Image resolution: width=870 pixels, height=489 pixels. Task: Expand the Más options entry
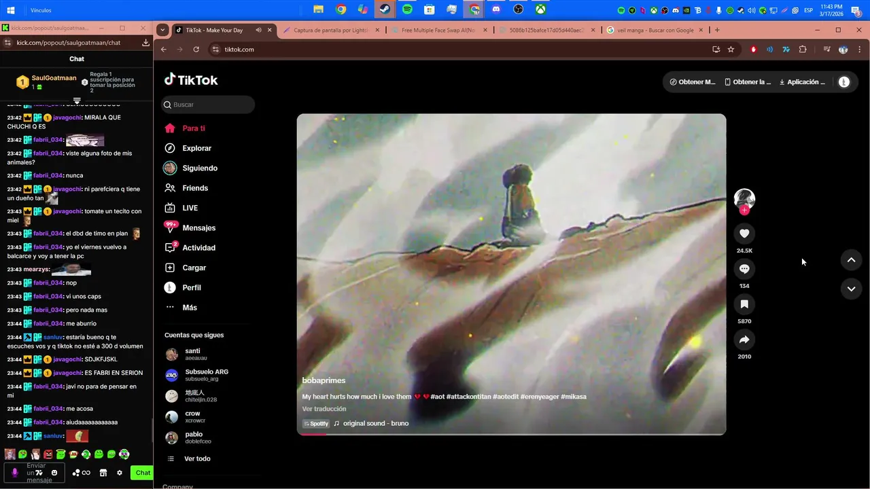(x=181, y=308)
